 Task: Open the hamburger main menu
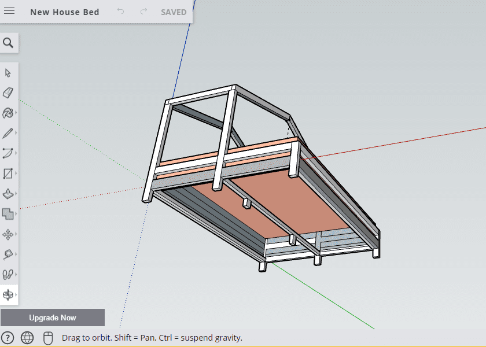9,11
